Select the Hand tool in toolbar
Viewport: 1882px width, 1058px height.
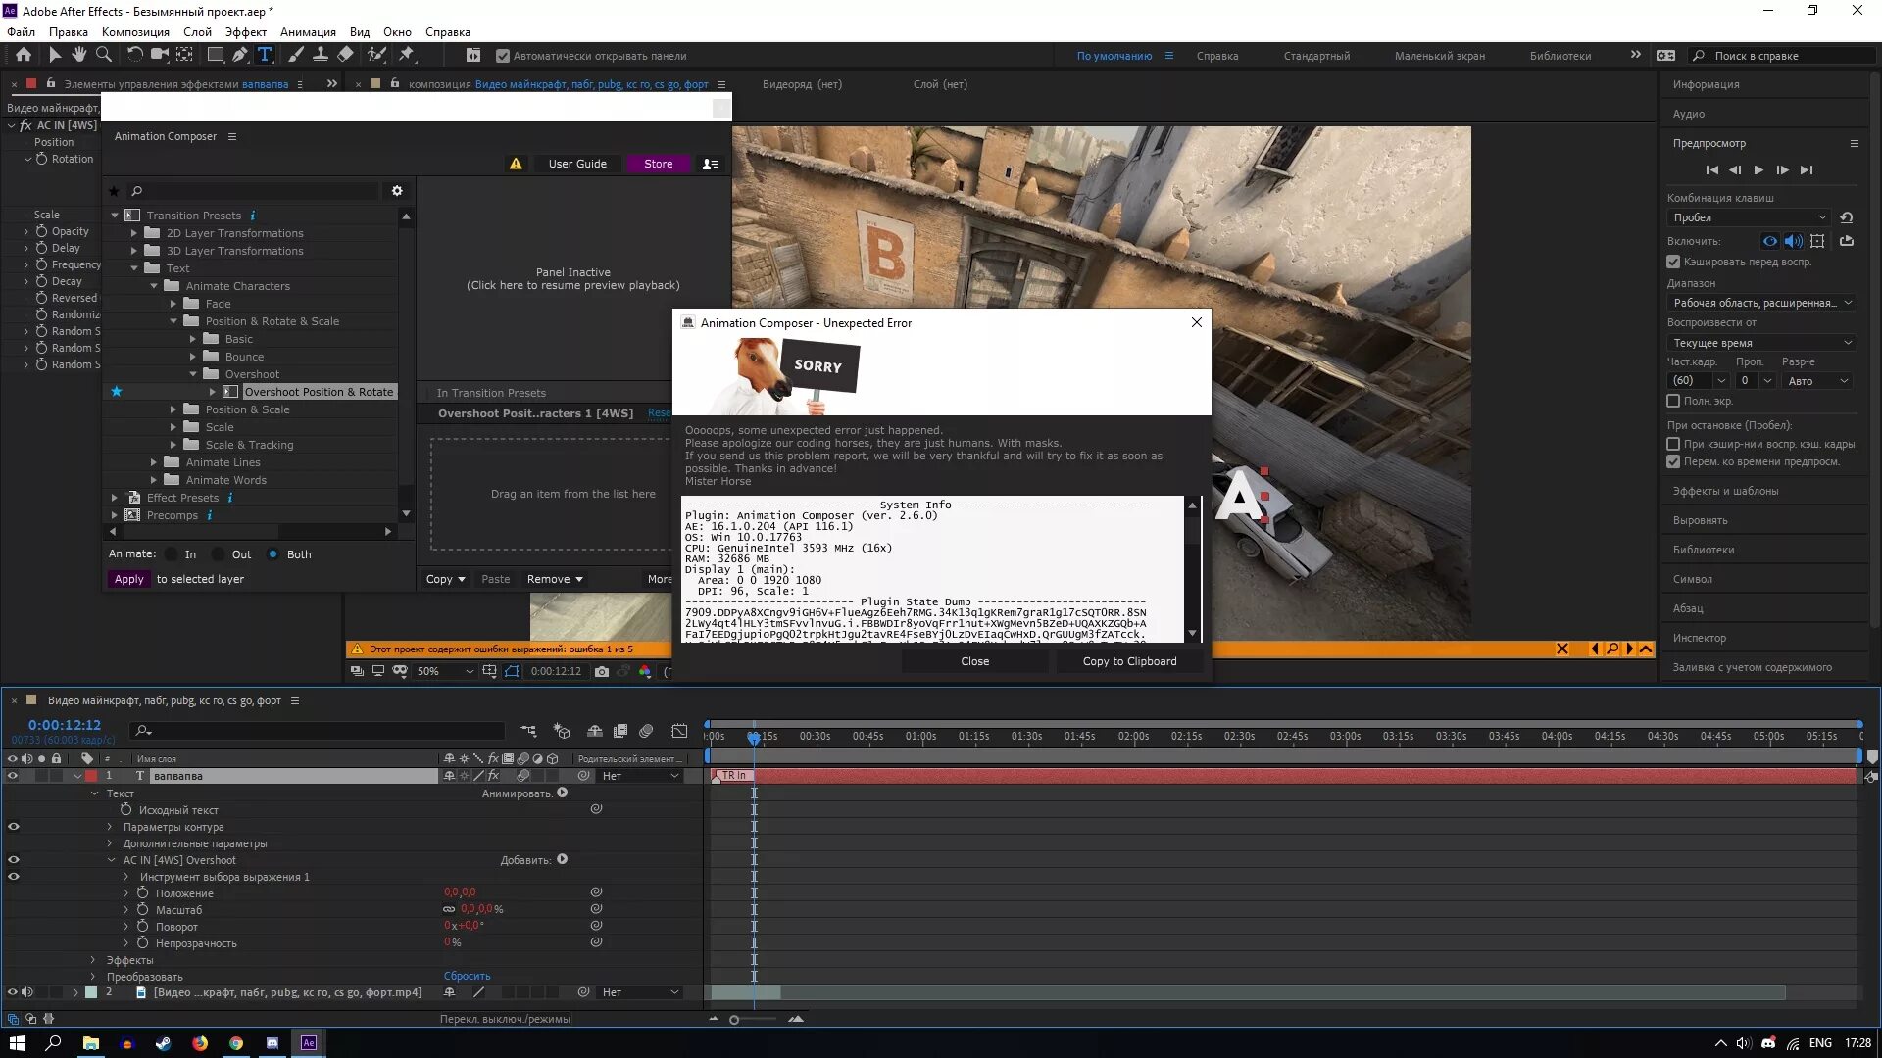(78, 55)
